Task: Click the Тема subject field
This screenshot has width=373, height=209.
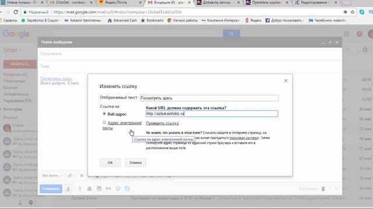Action: [190, 66]
